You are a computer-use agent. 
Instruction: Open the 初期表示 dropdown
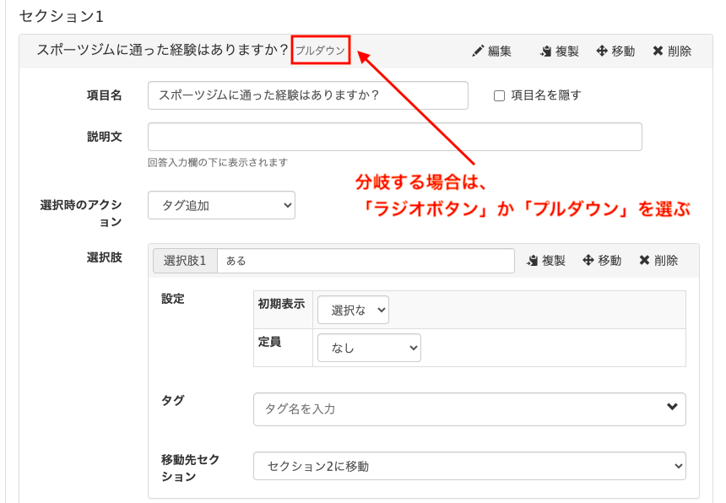click(x=353, y=311)
